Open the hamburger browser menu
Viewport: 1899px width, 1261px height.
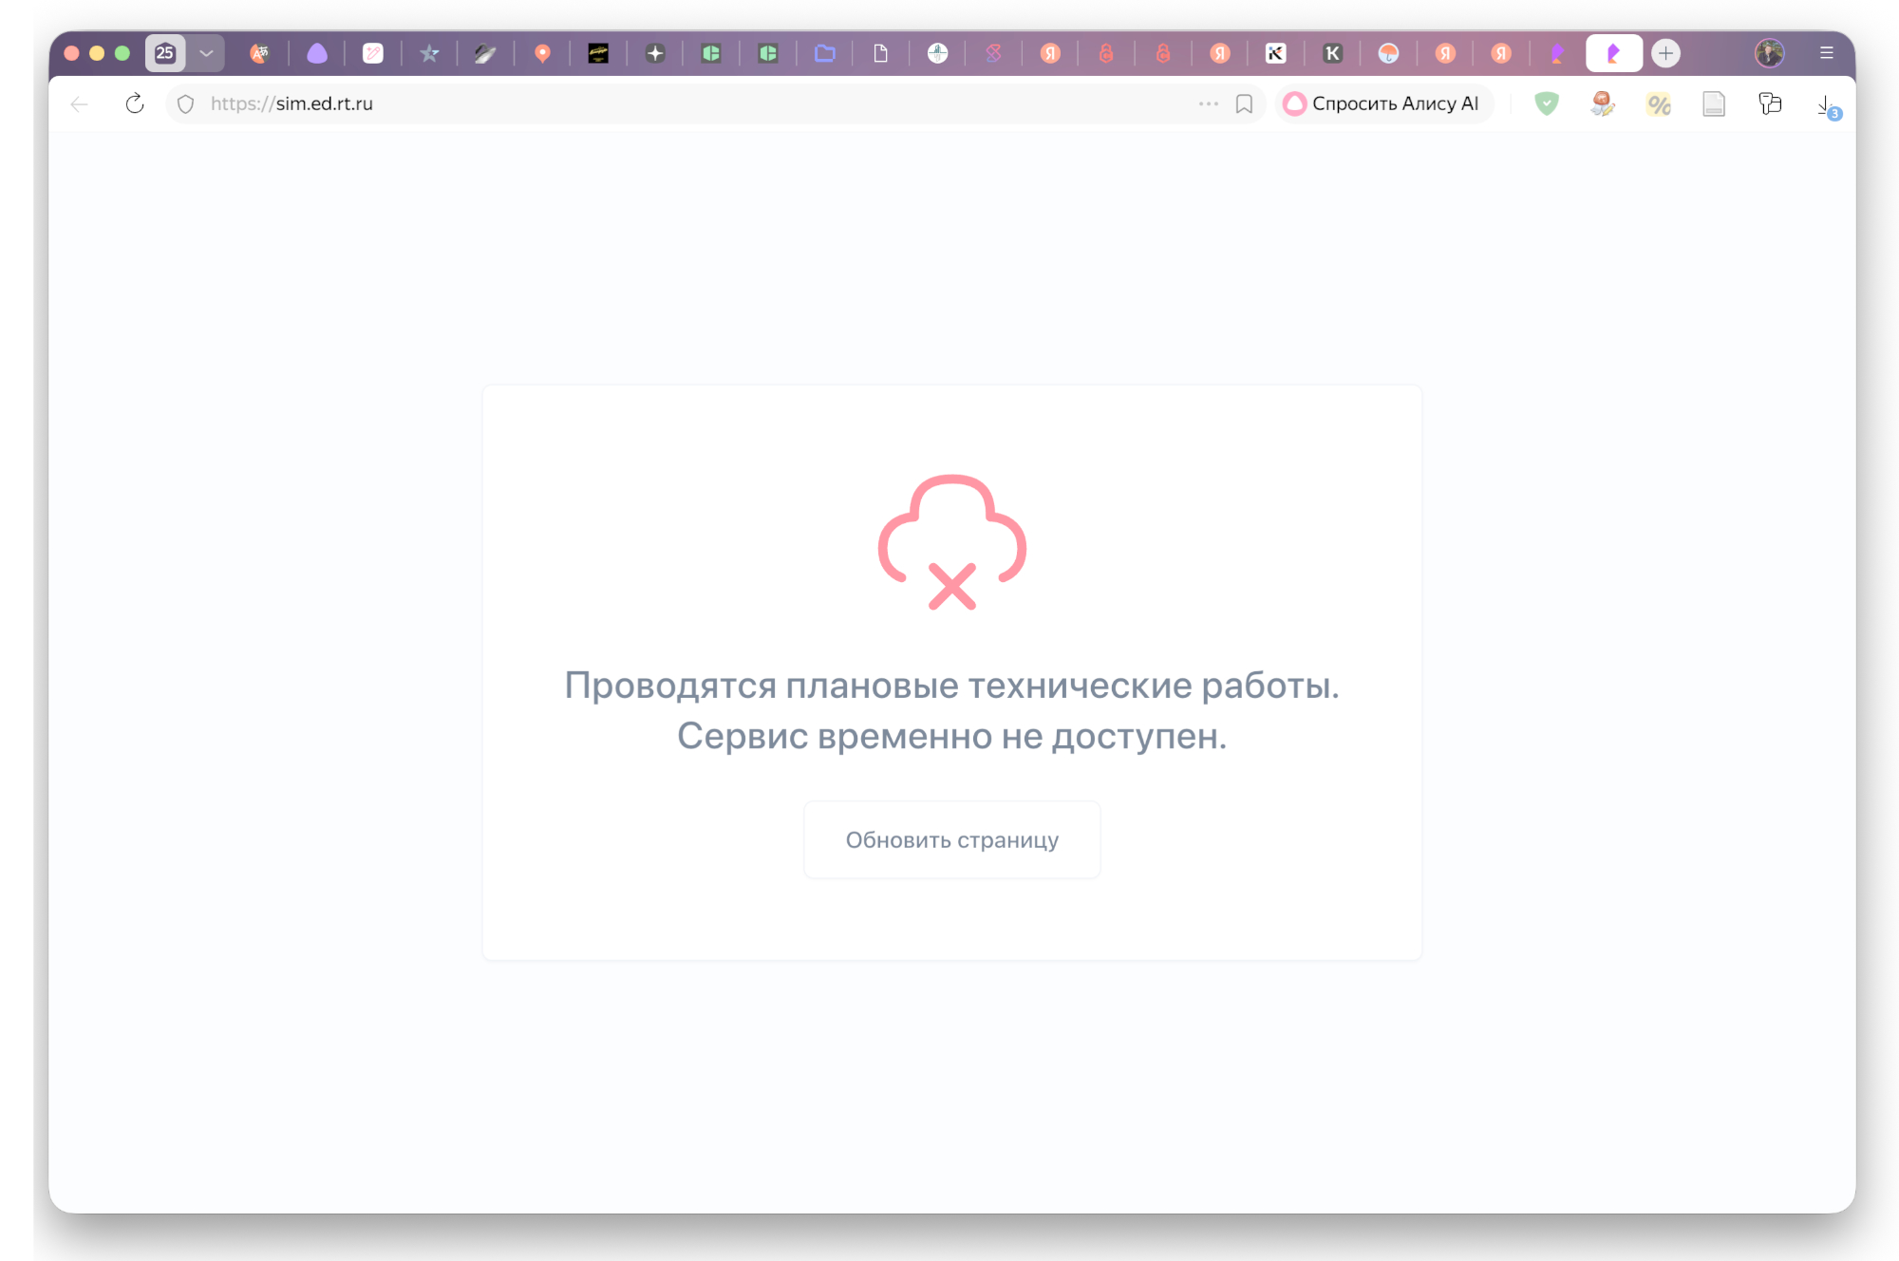pyautogui.click(x=1826, y=53)
